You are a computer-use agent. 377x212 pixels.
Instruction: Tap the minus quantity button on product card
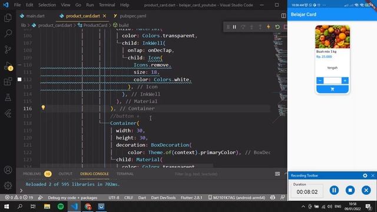[x=320, y=81]
